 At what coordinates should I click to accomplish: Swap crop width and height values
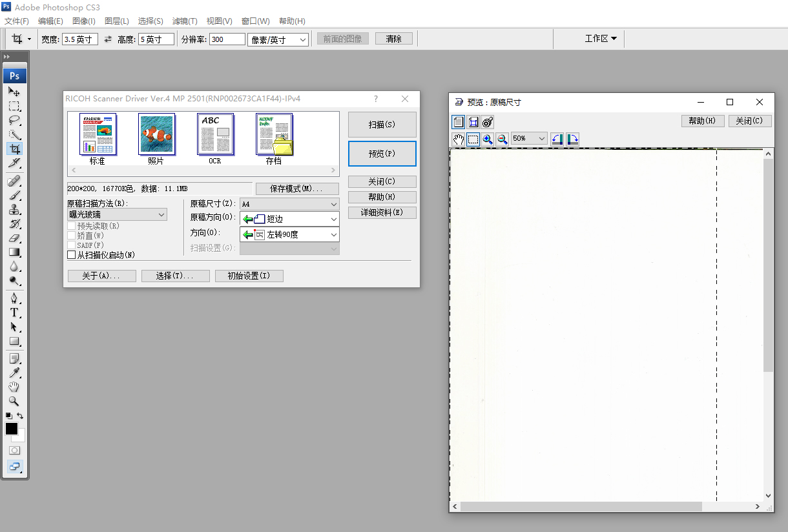[x=108, y=39]
